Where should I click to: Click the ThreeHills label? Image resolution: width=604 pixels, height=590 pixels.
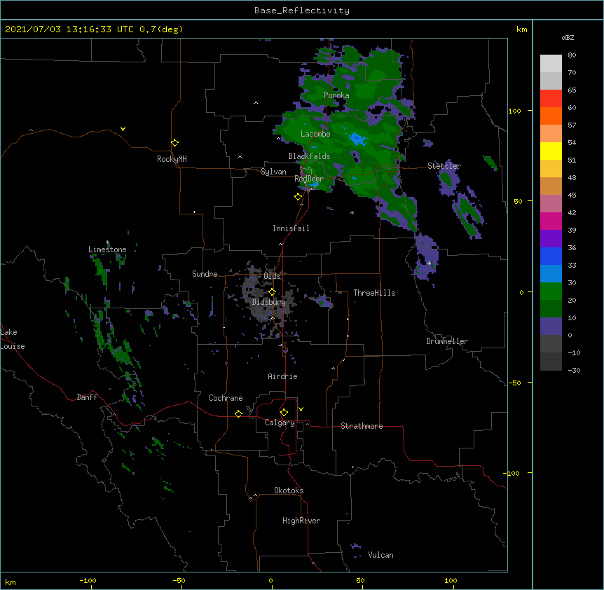click(x=374, y=293)
